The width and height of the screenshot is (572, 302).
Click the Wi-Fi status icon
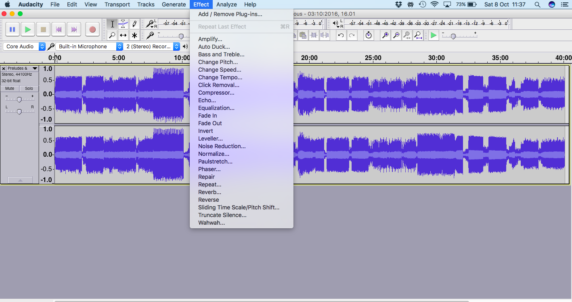(434, 4)
